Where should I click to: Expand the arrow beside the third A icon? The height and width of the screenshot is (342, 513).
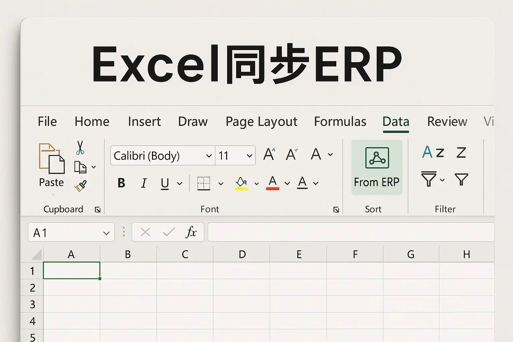click(330, 155)
